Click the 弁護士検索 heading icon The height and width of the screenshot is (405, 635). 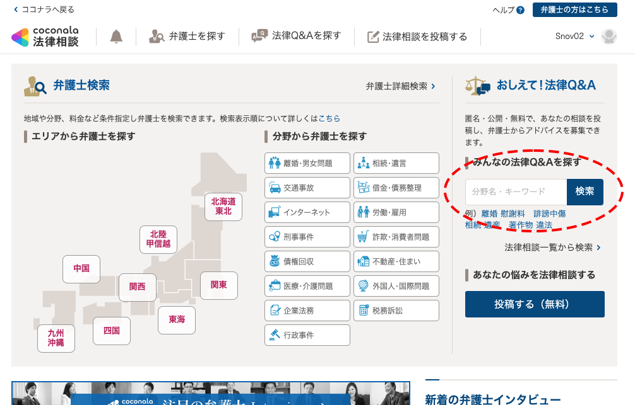click(x=35, y=86)
